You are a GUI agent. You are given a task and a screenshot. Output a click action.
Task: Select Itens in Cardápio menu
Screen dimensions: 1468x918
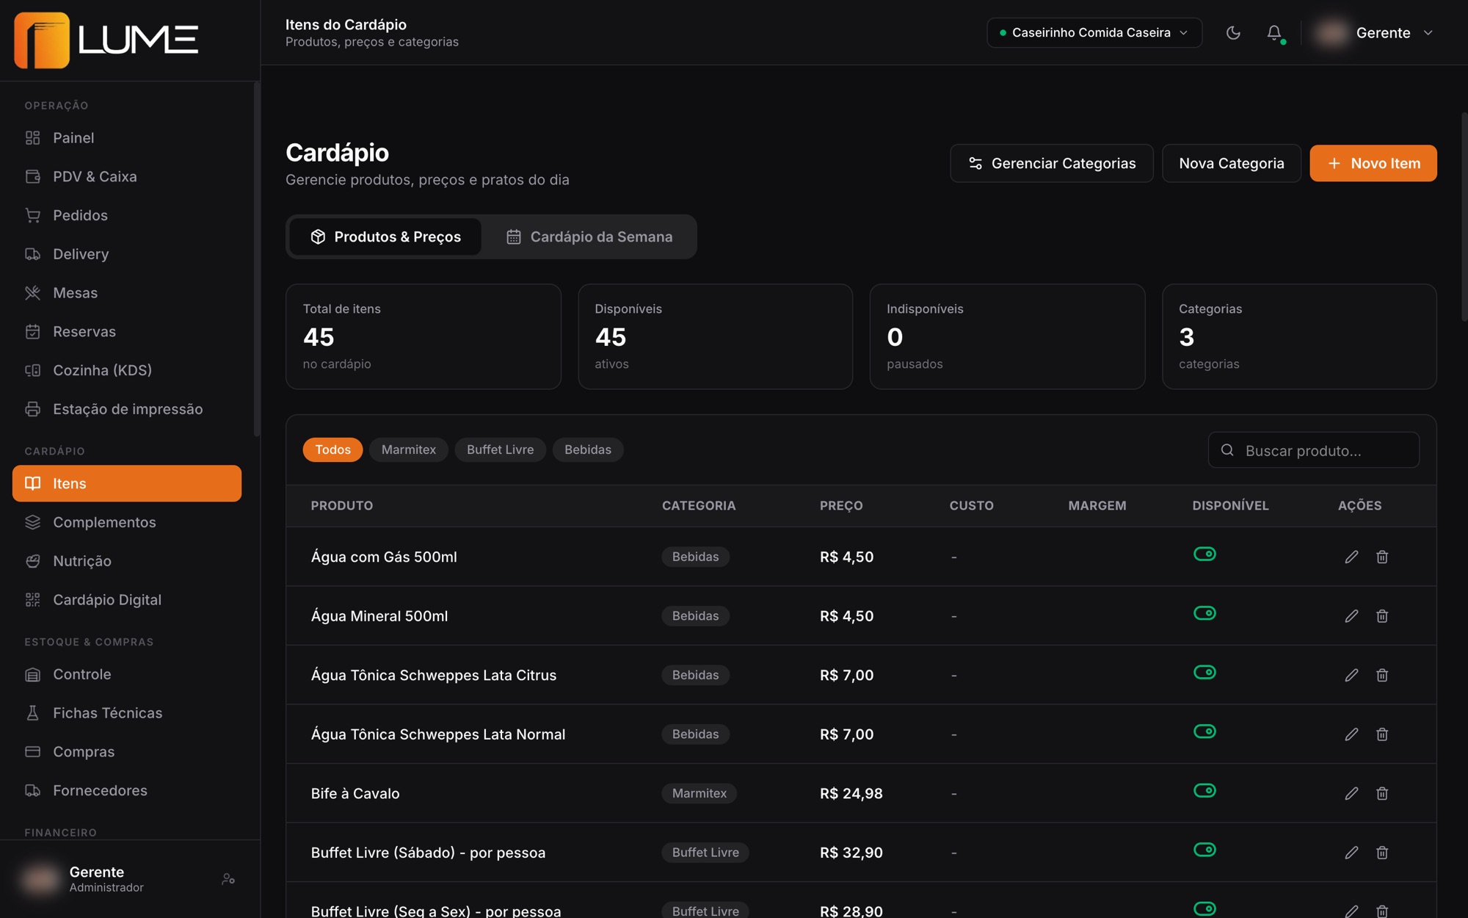tap(127, 483)
